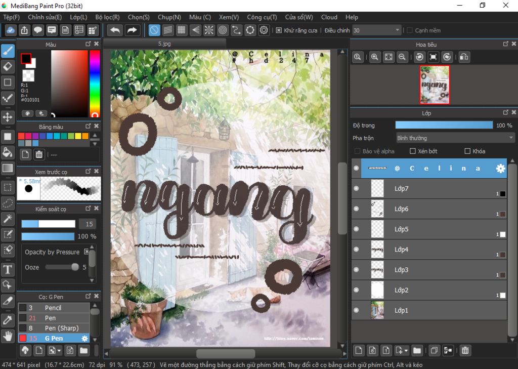Viewport: 518px width, 369px height.
Task: Select the Gradient tool
Action: (8, 168)
